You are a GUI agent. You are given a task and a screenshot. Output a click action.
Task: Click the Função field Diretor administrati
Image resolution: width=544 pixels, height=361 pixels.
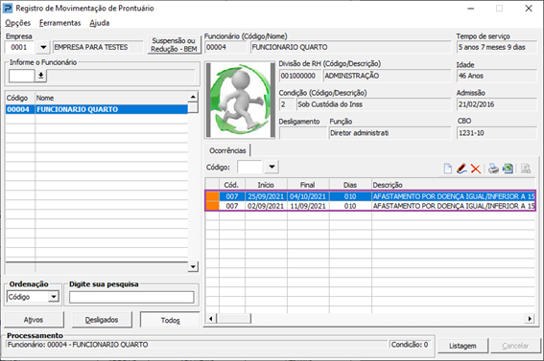(390, 133)
